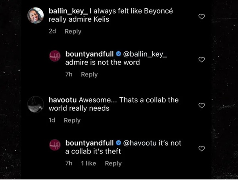This screenshot has width=238, height=180.
Task: Reply to the "it's theft" comment
Action: pos(113,163)
